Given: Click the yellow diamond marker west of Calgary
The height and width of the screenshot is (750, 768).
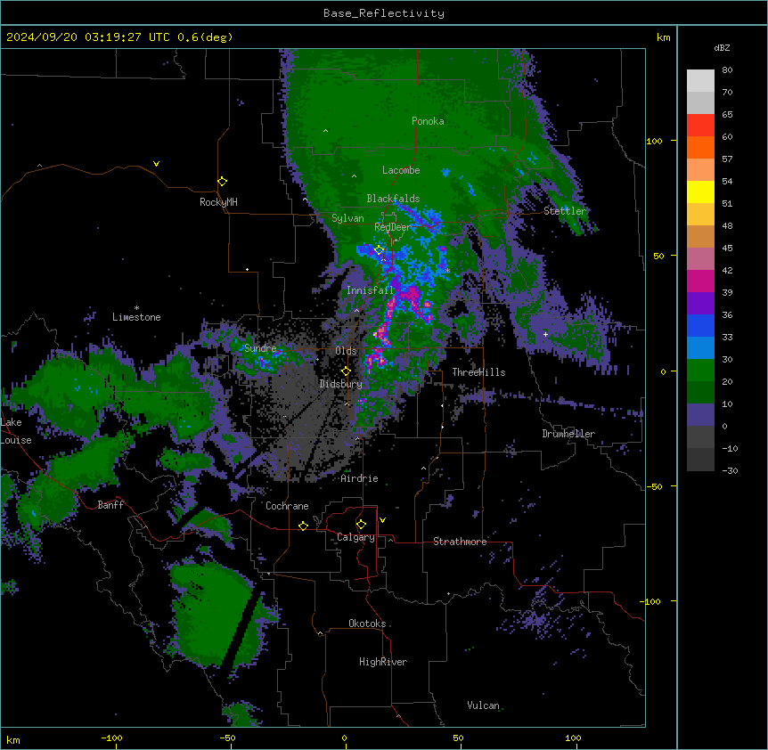Looking at the screenshot, I should tap(303, 526).
